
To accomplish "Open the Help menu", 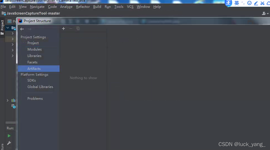I will click(157, 7).
